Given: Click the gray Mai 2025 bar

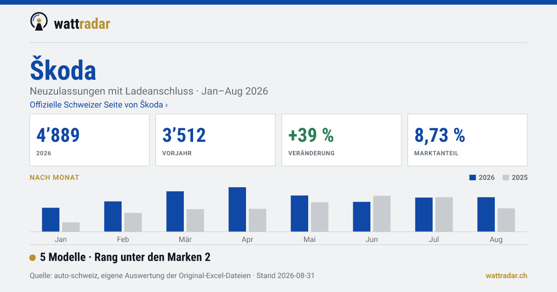Looking at the screenshot, I should click(320, 217).
